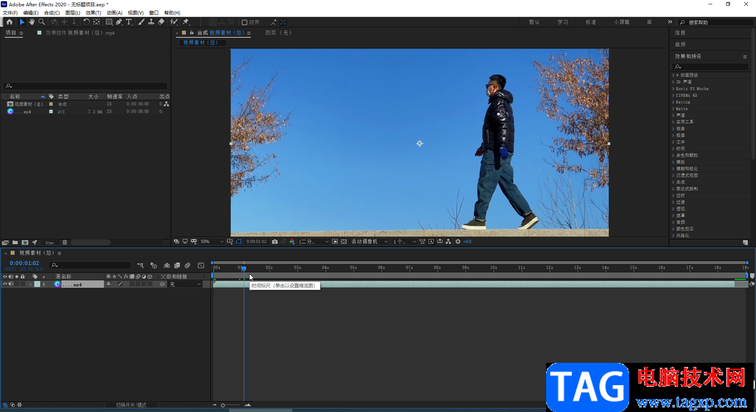Screen dimensions: 756x412
Task: Select the Roto Brush tool
Action: (174, 22)
